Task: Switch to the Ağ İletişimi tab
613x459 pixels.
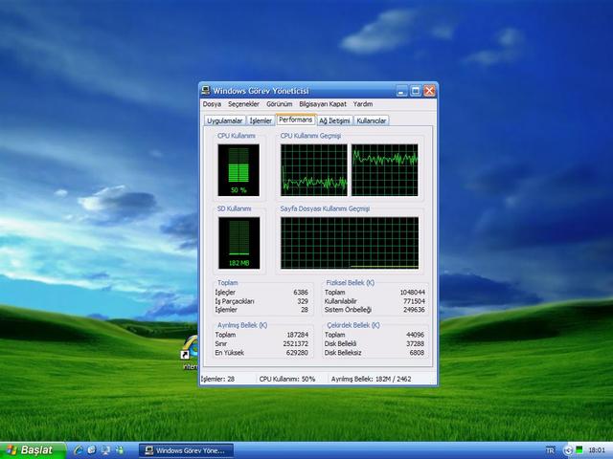Action: tap(334, 121)
